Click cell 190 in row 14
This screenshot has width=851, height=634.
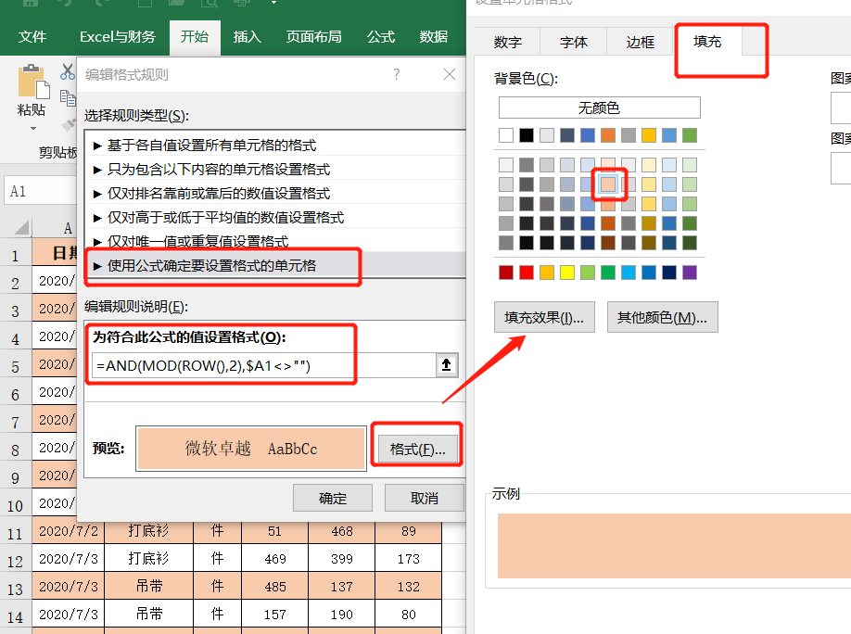pos(342,614)
